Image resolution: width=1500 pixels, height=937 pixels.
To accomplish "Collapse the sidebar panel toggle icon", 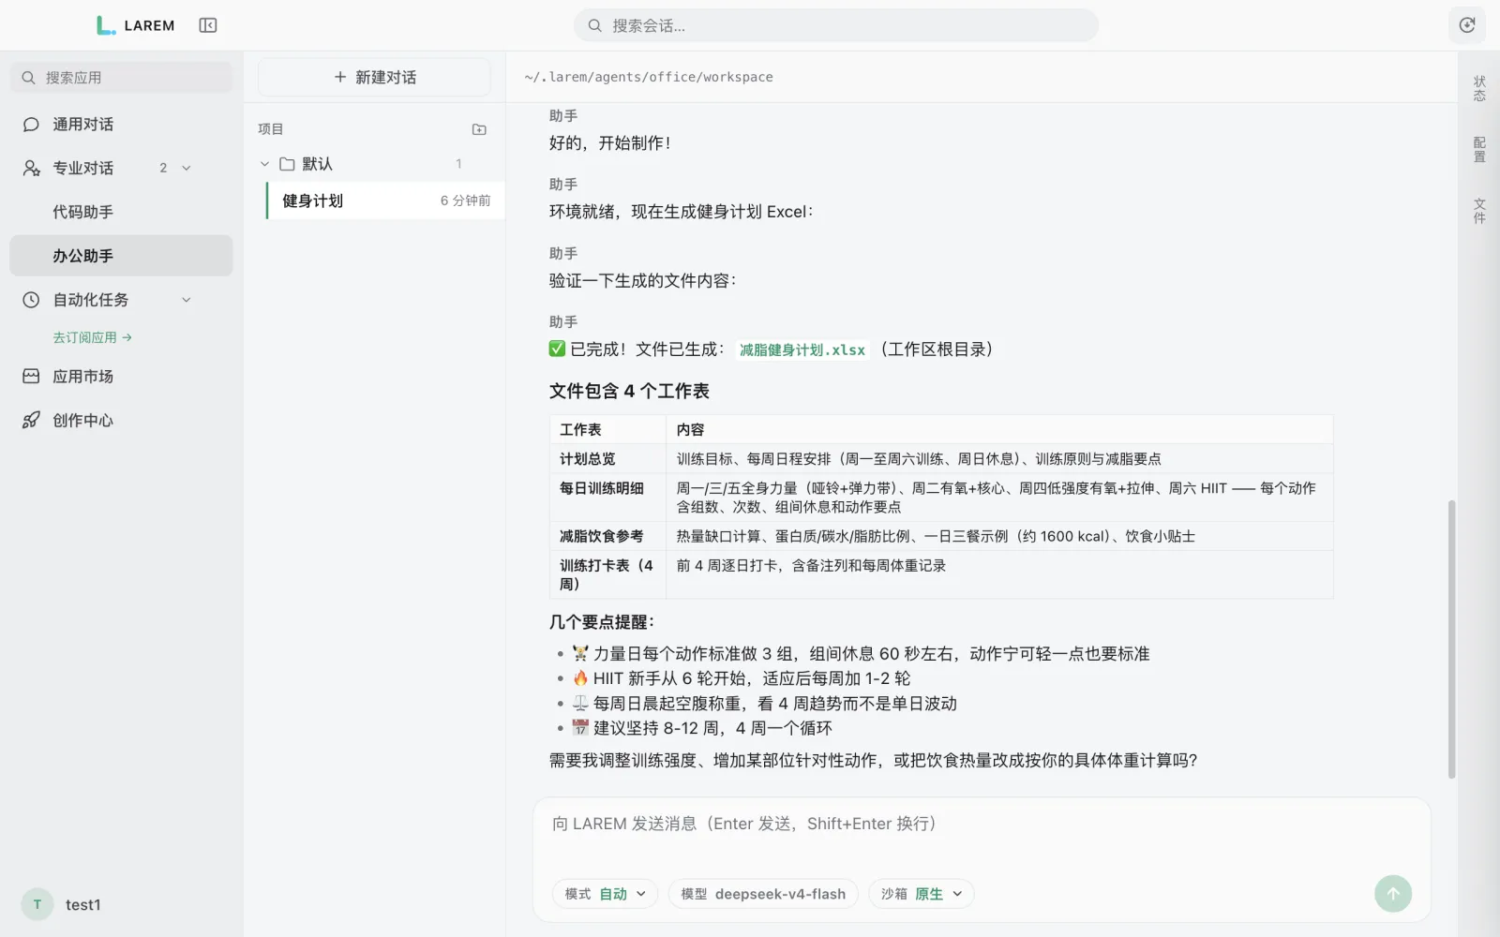I will pyautogui.click(x=208, y=25).
